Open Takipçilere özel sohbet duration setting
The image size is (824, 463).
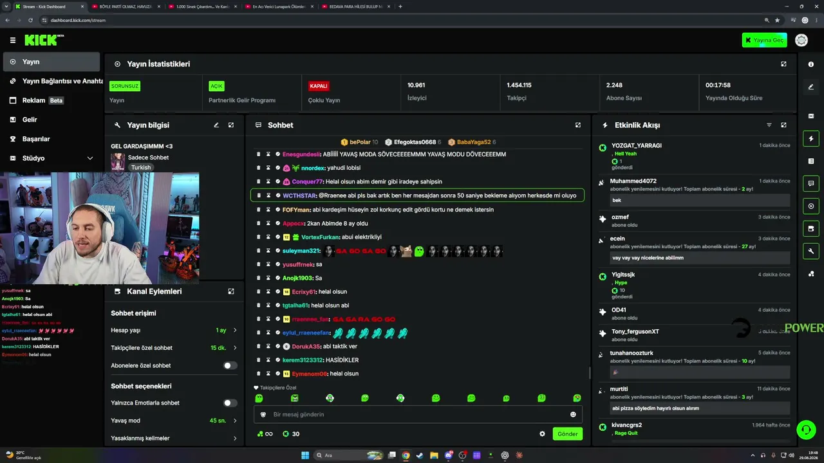point(174,348)
